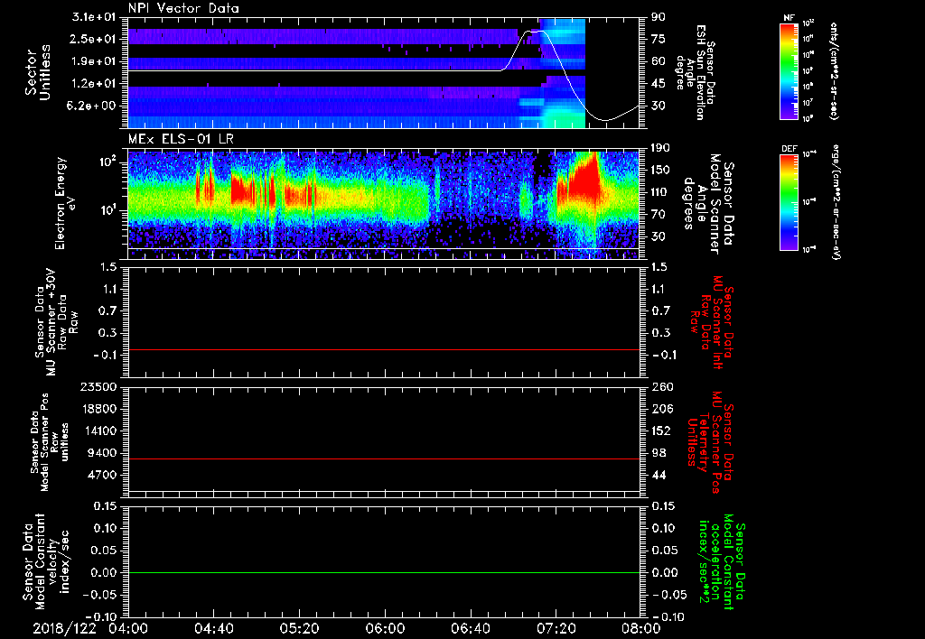This screenshot has height=639, width=925.
Task: Select the "NPI Vector Data" panel title
Action: [x=183, y=8]
